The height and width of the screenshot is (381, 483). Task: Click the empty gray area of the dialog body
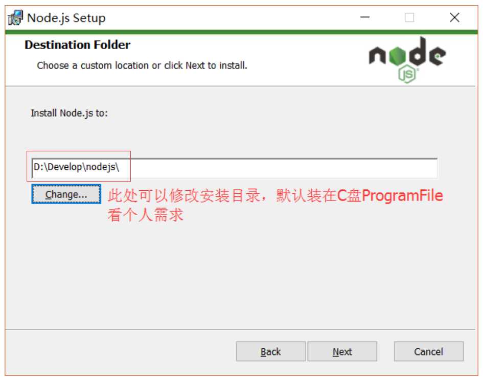coord(240,271)
